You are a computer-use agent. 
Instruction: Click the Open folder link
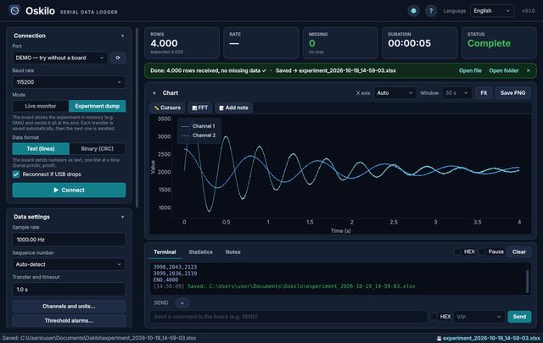[504, 70]
